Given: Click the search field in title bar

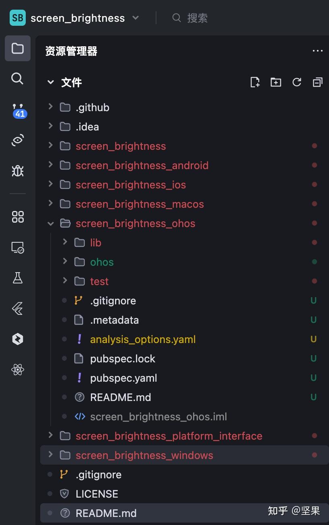Looking at the screenshot, I should (197, 18).
